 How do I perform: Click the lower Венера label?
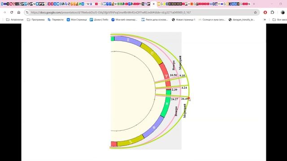[176, 111]
